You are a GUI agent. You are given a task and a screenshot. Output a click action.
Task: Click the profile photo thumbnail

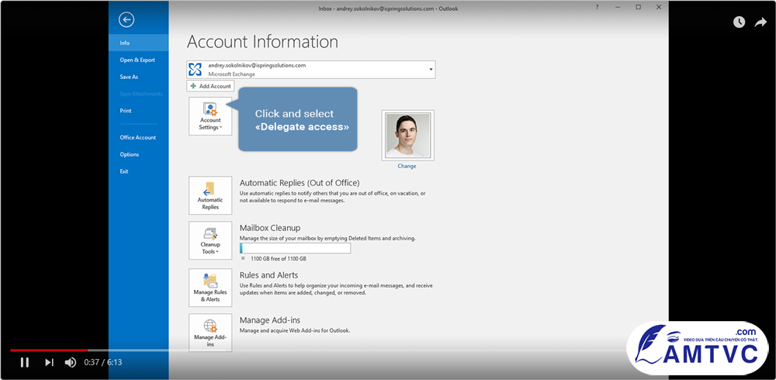408,135
